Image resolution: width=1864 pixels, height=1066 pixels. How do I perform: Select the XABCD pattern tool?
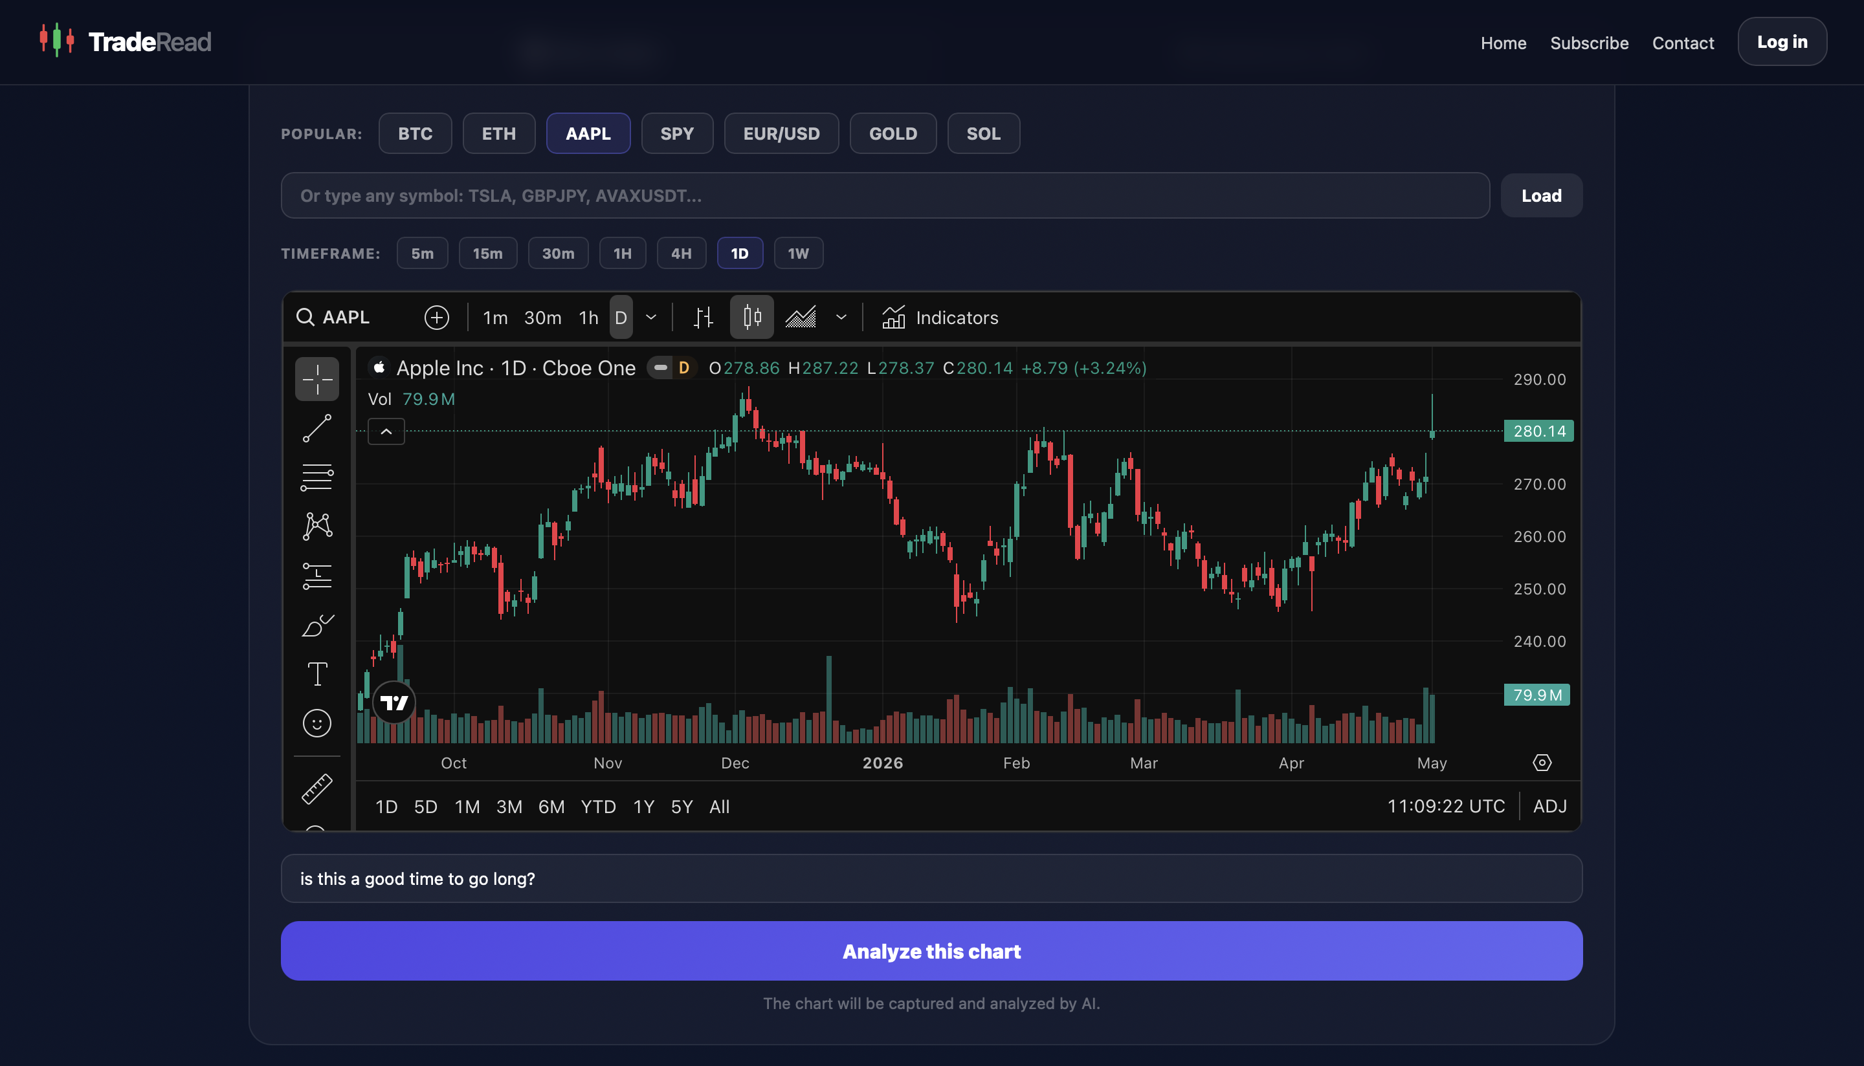(x=317, y=527)
